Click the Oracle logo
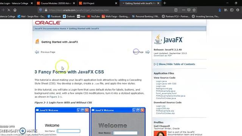The height and width of the screenshot is (136, 242). [x=48, y=23]
